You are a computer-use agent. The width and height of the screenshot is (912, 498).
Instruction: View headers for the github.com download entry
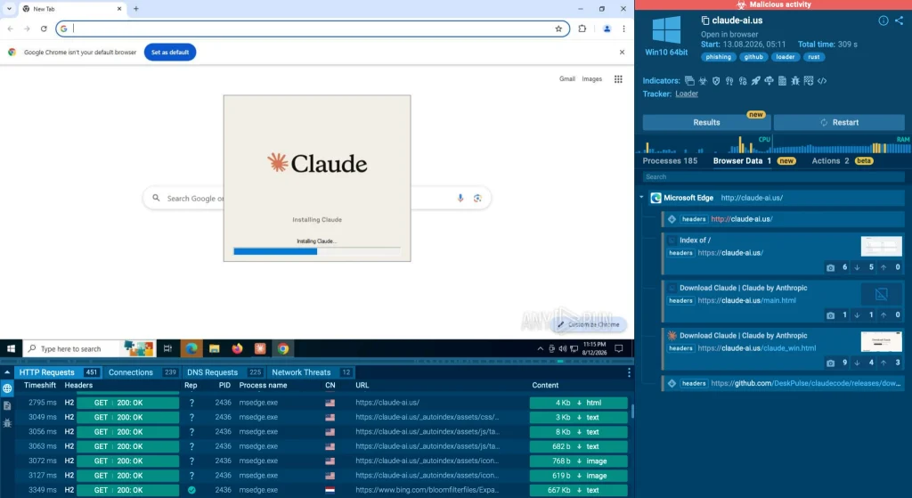[693, 383]
